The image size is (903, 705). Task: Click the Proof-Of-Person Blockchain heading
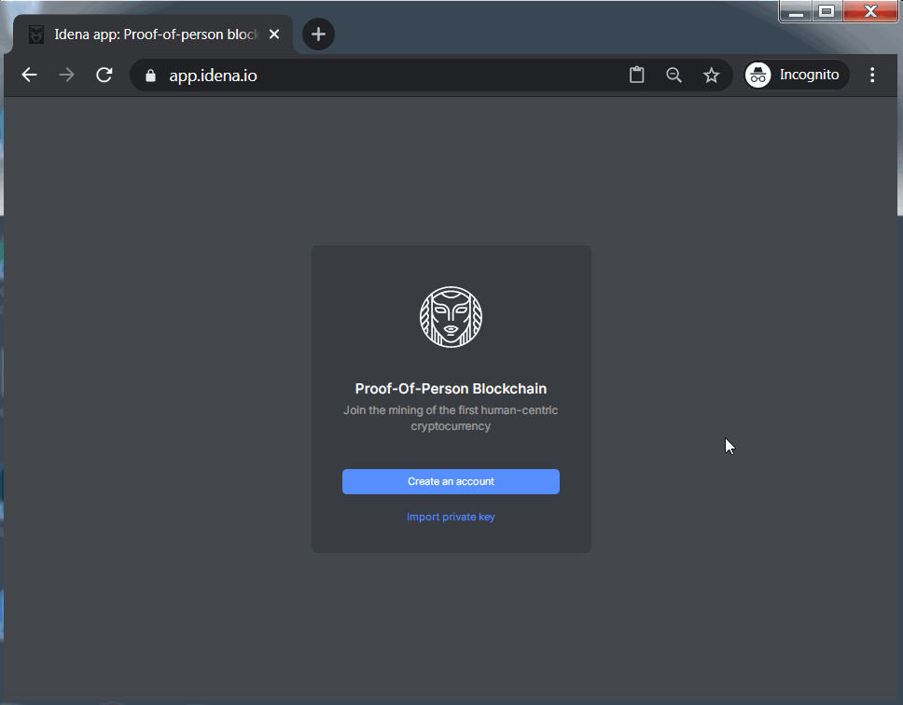[x=451, y=389]
